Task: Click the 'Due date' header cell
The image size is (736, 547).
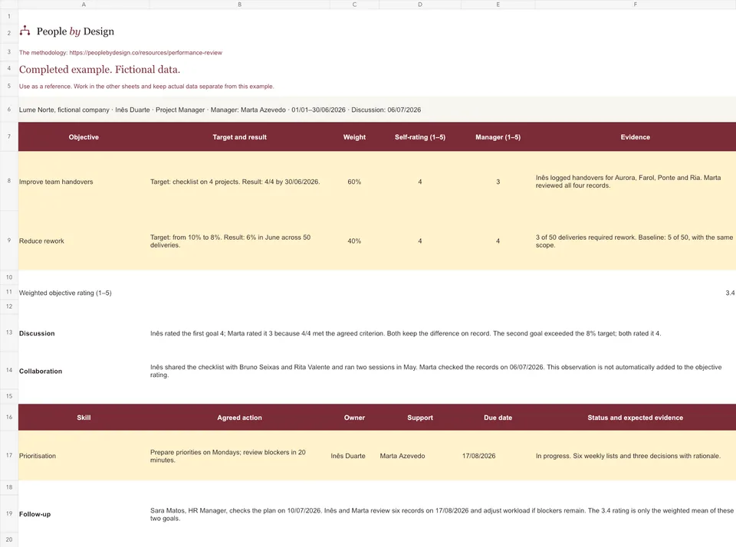Action: click(498, 418)
